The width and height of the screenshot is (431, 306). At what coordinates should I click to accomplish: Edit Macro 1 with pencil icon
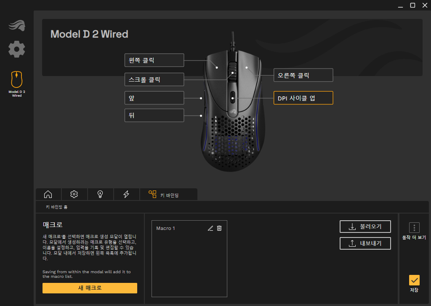210,228
